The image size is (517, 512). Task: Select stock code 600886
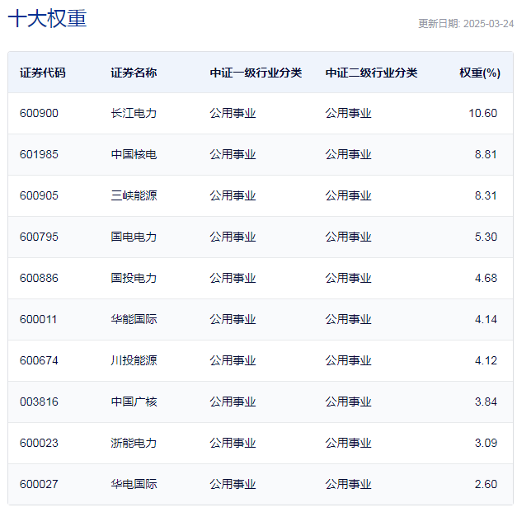pyautogui.click(x=39, y=278)
